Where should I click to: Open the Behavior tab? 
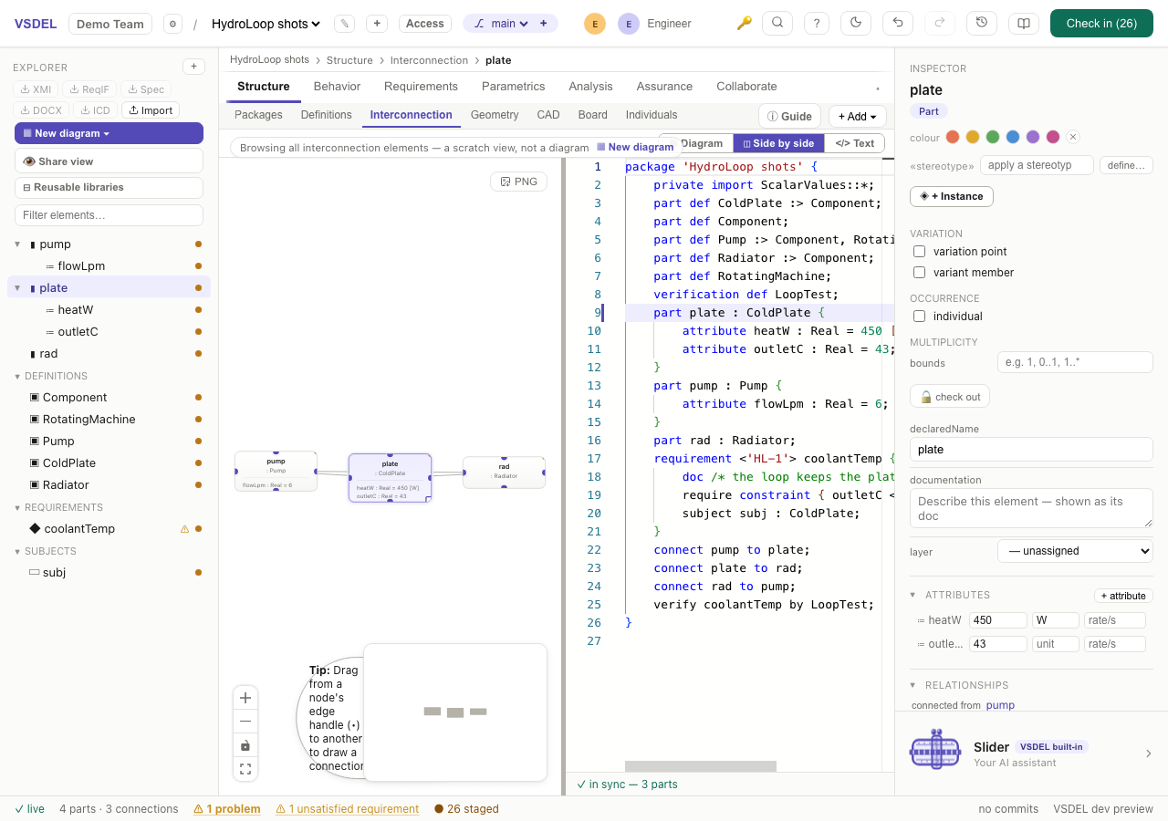click(x=337, y=86)
